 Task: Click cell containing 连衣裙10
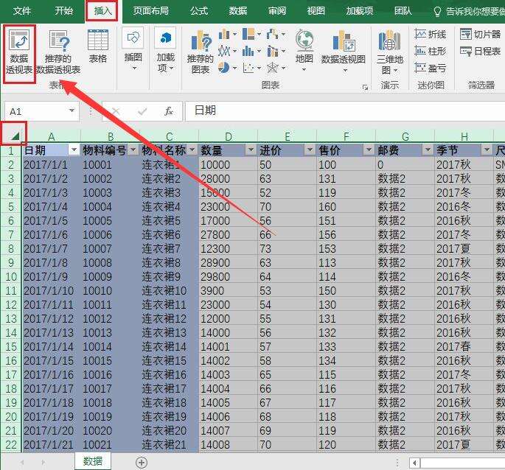point(170,291)
